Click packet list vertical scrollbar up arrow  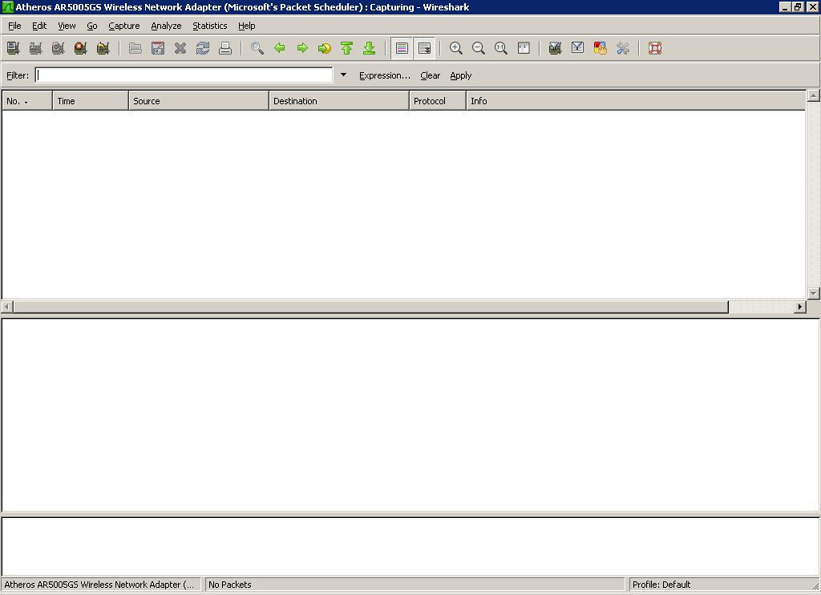click(813, 95)
